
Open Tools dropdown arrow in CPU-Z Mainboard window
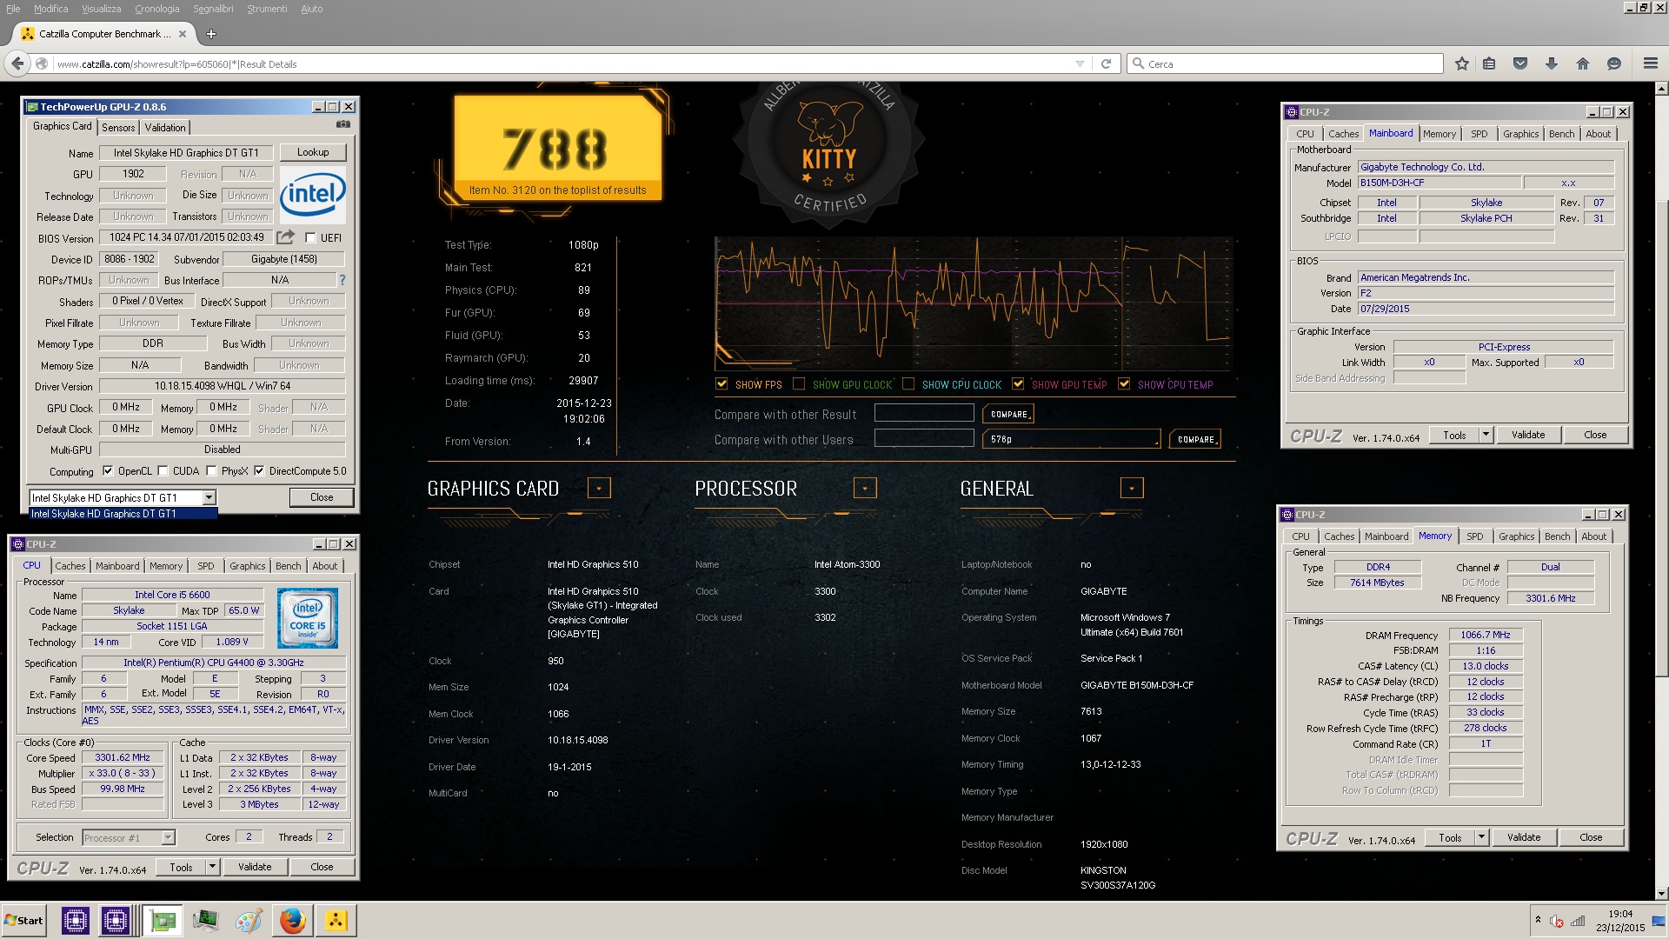point(1486,435)
